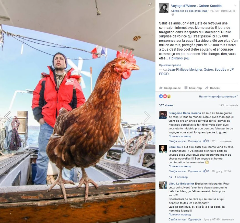Open post options chevron at top right
Image resolution: width=240 pixels, height=223 pixels.
235,6
